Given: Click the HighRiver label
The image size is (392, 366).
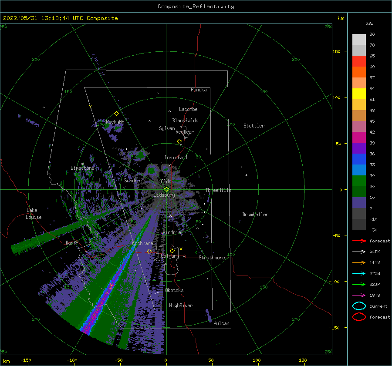Looking at the screenshot, I should coord(181,306).
